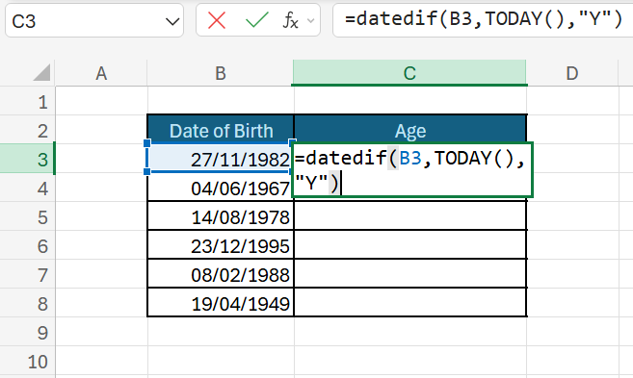
Task: Select row 1 header
Action: (27, 101)
